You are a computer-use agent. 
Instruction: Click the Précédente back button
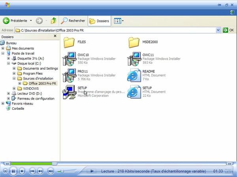click(15, 20)
